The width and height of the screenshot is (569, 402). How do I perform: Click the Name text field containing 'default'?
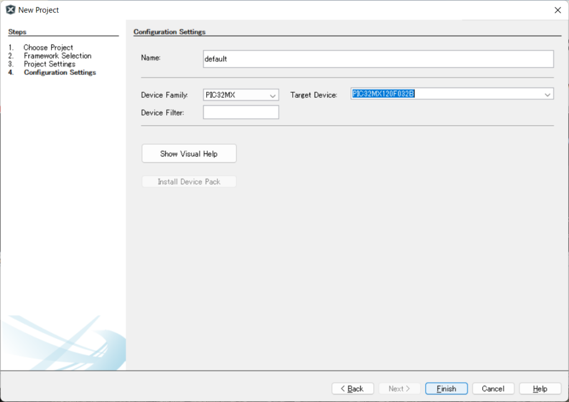[x=378, y=59]
